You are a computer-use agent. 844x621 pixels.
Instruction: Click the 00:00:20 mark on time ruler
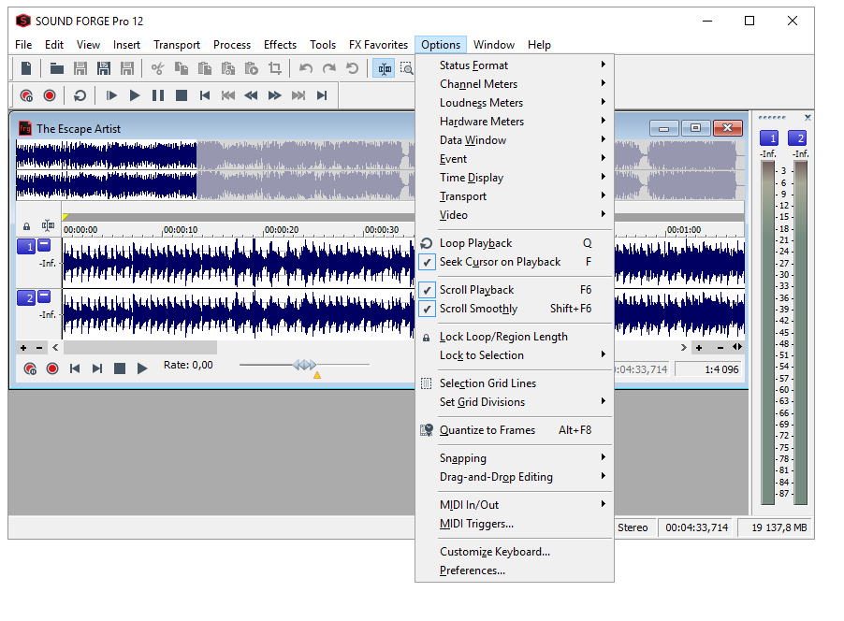point(281,230)
